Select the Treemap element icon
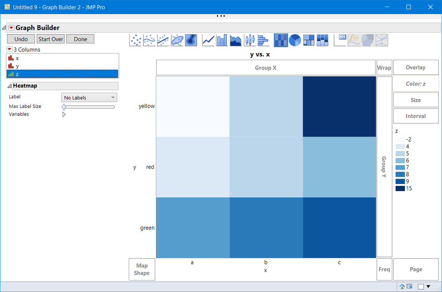Screen dimensions: 442x292 point(309,40)
